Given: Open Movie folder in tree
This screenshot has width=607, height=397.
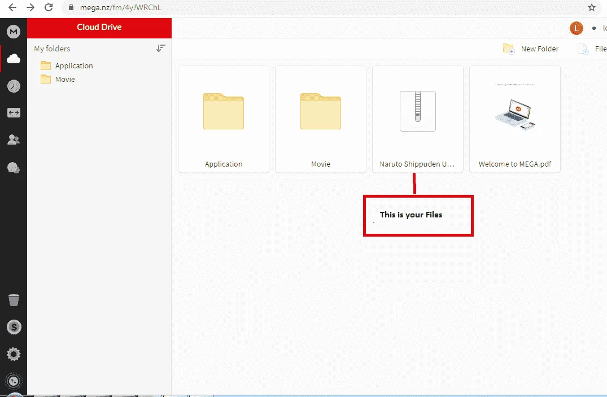Looking at the screenshot, I should tap(58, 79).
